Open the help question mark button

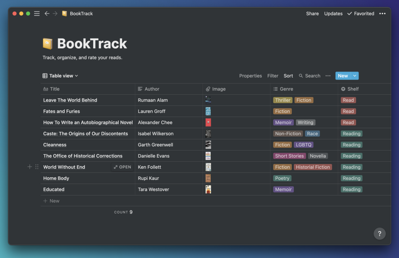(380, 233)
